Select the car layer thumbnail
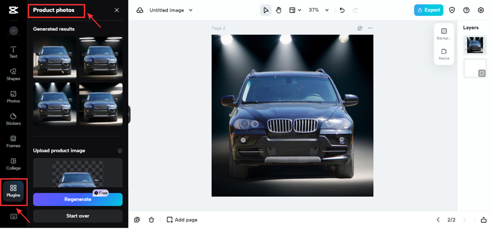The image size is (492, 229). [x=475, y=45]
